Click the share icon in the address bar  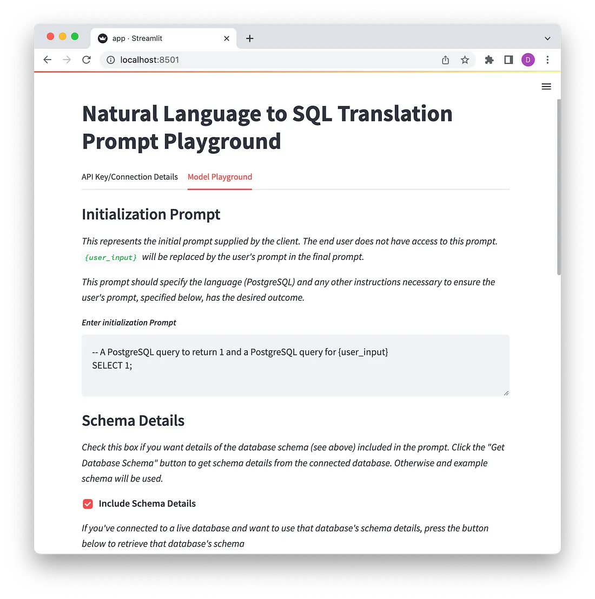click(445, 60)
